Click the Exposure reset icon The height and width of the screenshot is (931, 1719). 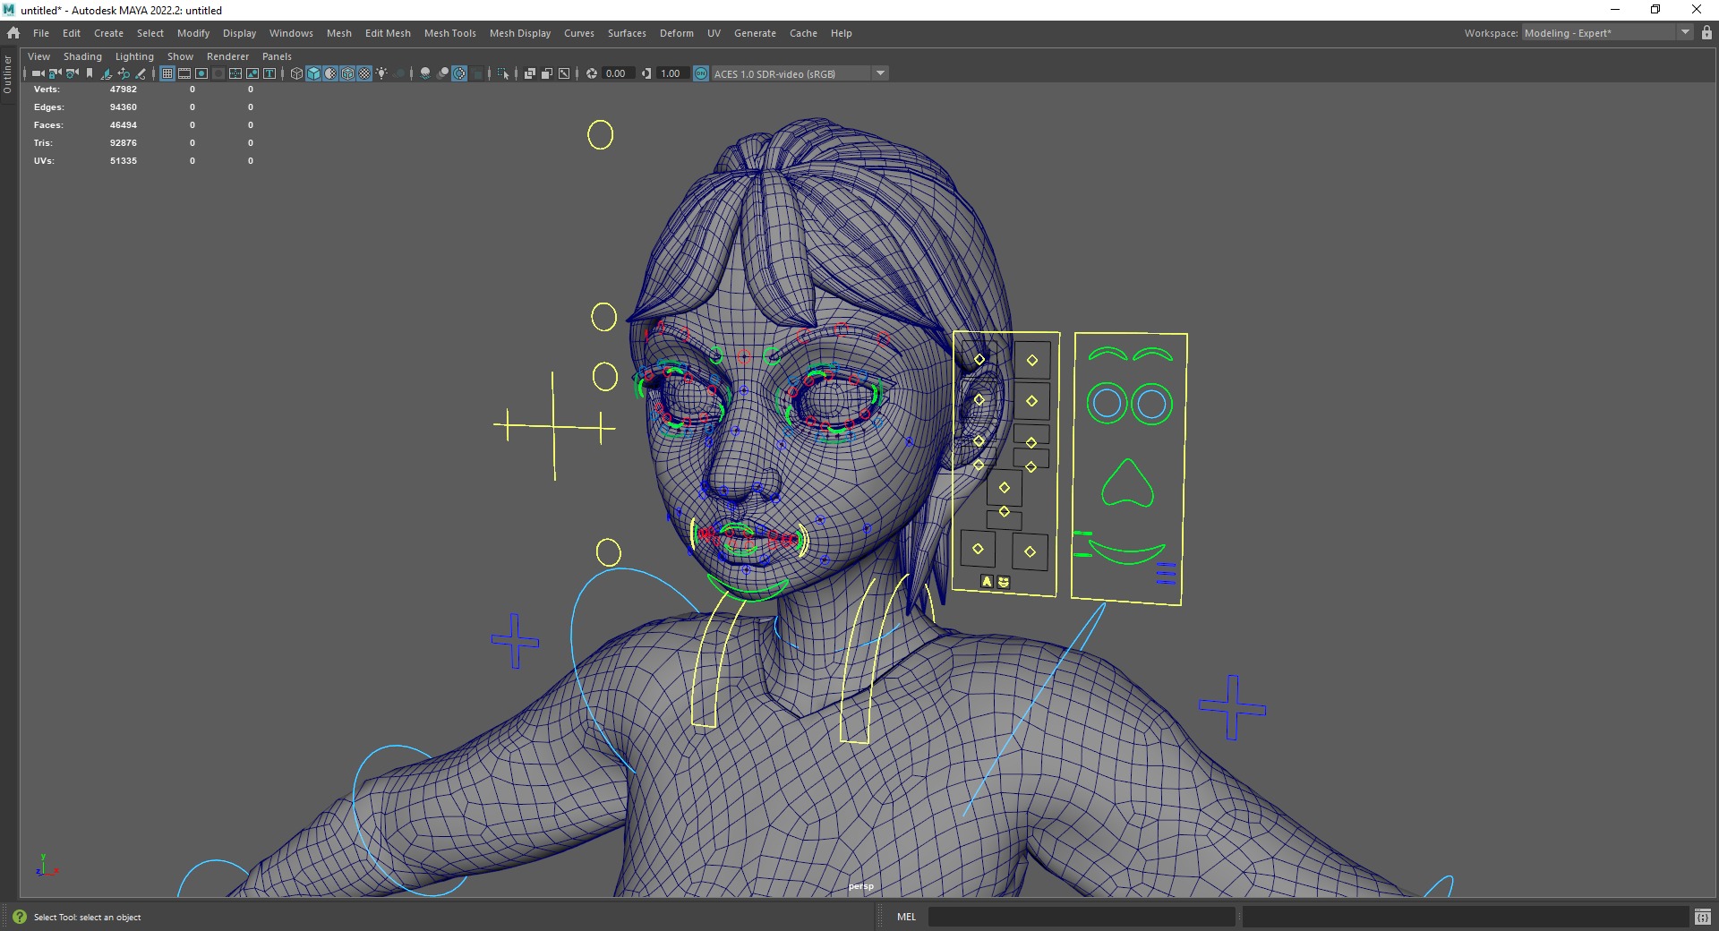592,73
